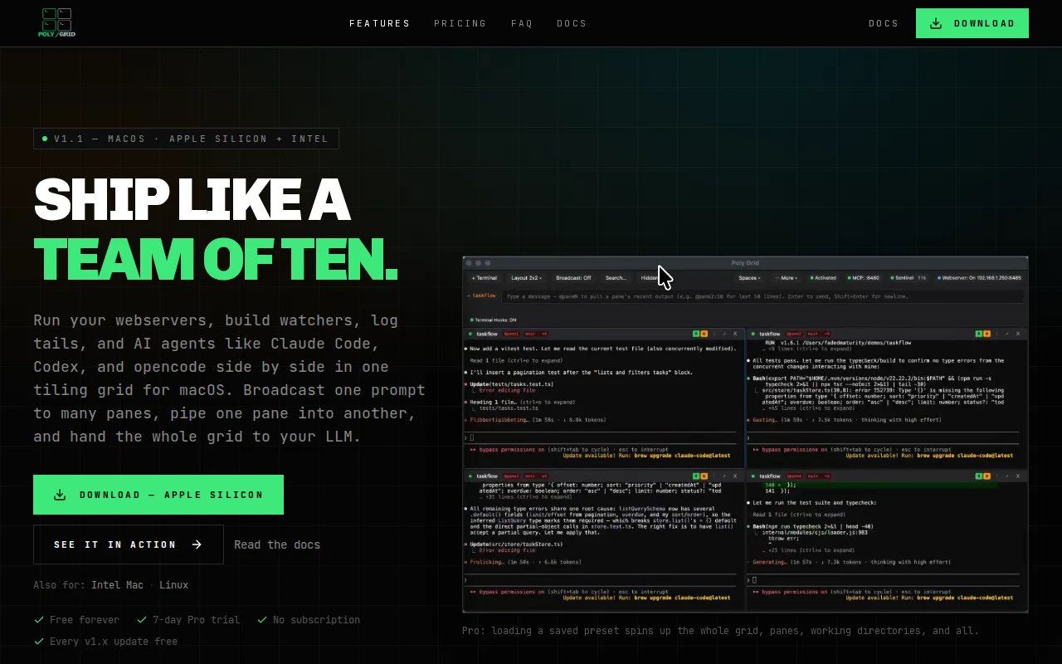This screenshot has height=664, width=1062.
Task: Click the Sentinel status in app preview
Action: pos(909,278)
